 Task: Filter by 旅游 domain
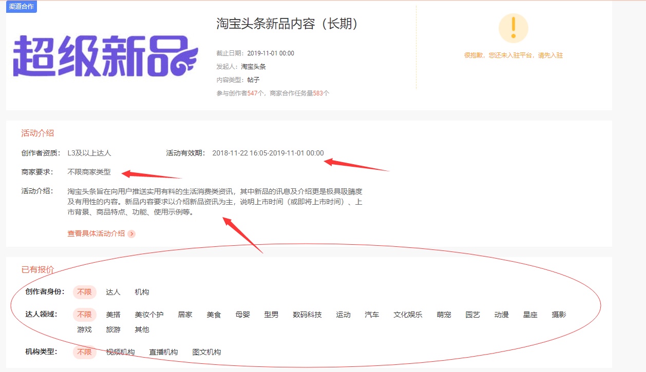click(x=113, y=329)
